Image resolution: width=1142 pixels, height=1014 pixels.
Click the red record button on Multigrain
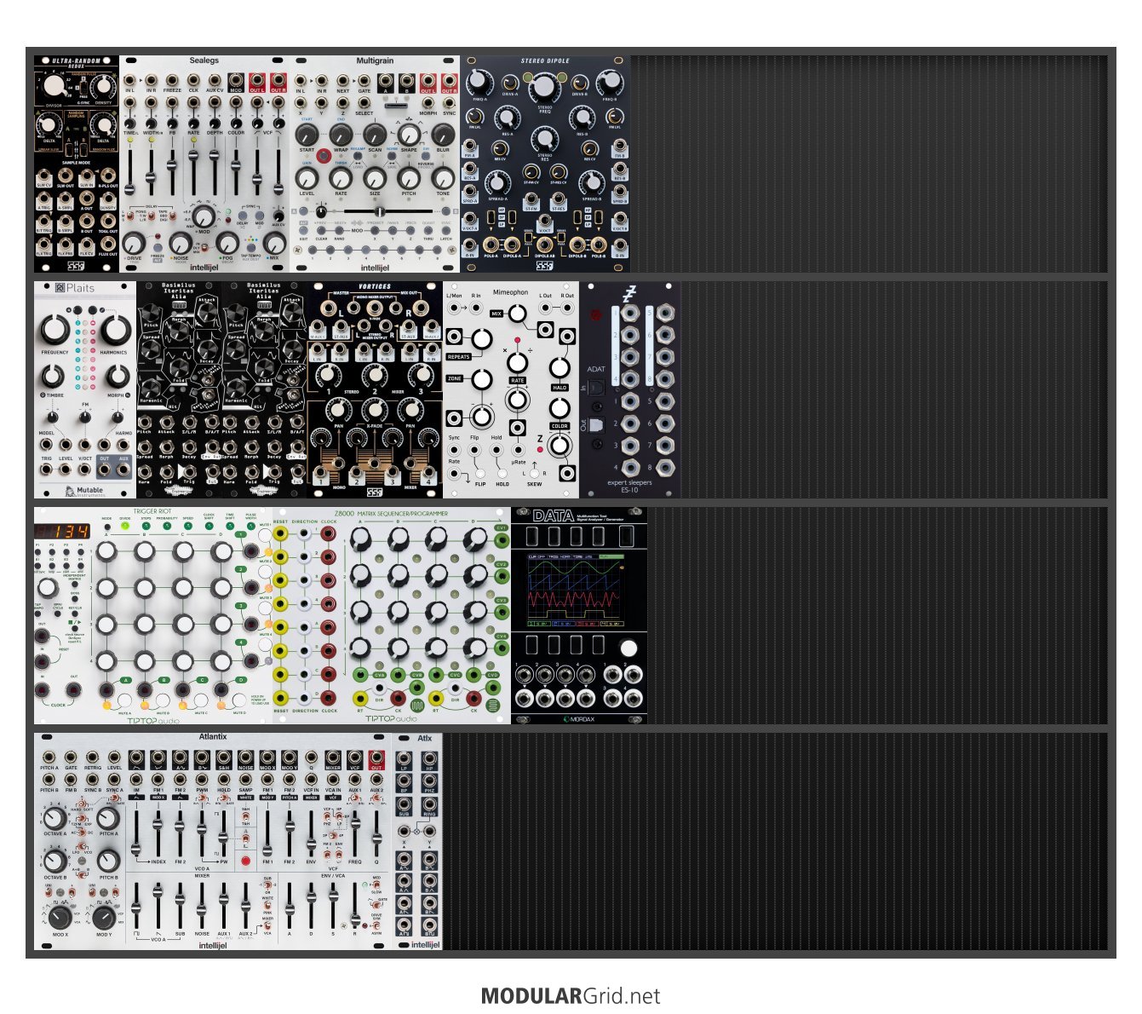coord(324,156)
